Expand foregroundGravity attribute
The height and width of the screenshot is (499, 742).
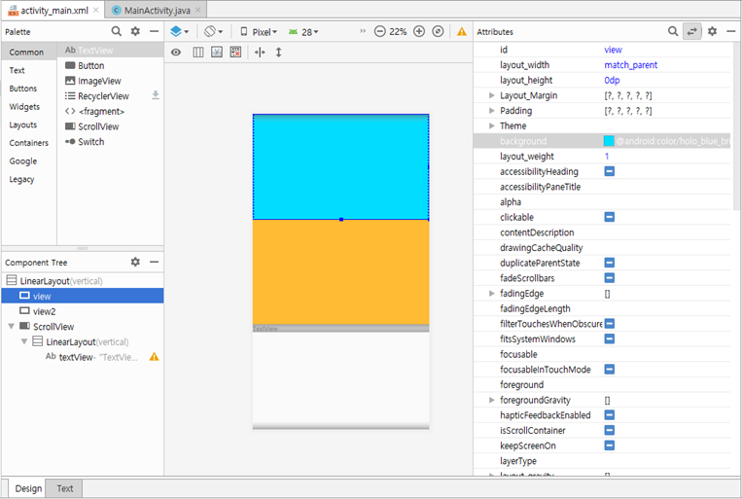click(492, 400)
